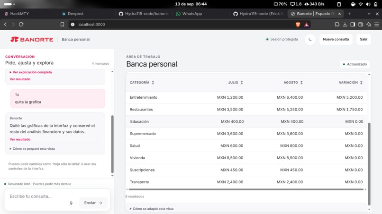Screen dimensions: 382x214
Task: Click the system tray battery lock icon
Action: coord(376,4)
